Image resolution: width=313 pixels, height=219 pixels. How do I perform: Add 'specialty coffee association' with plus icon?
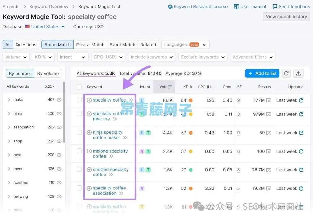tap(89, 188)
